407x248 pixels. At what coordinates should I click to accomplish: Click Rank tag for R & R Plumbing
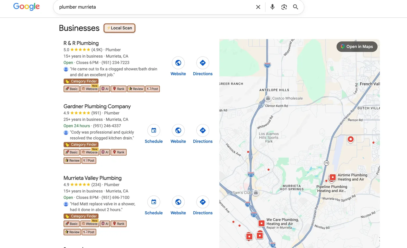coord(119,89)
